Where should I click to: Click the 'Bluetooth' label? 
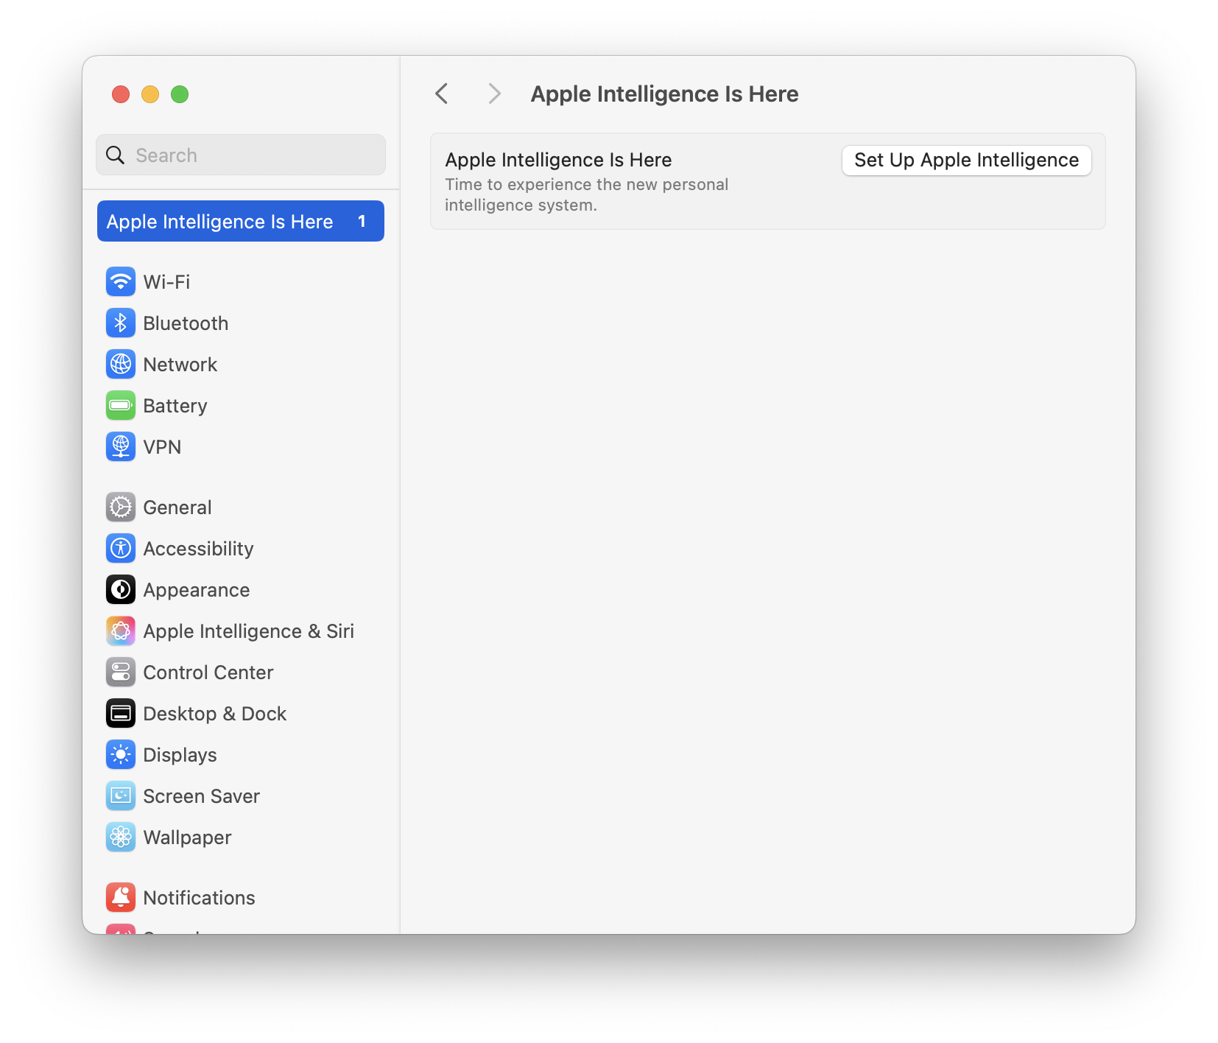click(186, 323)
